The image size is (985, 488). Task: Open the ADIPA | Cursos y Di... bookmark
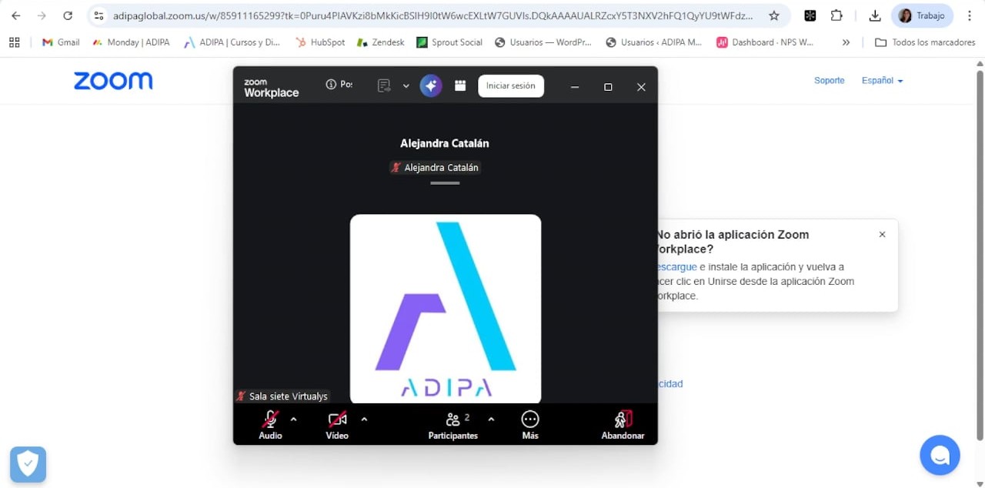click(232, 42)
